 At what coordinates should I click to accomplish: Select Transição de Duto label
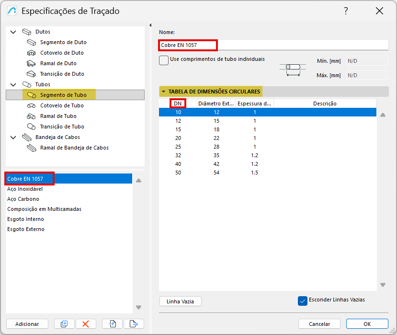[62, 74]
